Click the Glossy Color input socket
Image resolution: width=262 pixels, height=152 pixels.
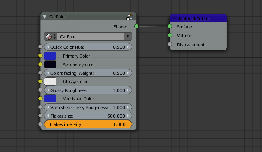40,81
